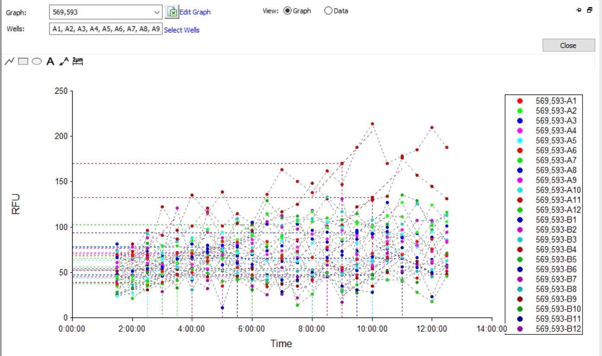Click legend entry 569,593-B5
This screenshot has width=602, height=356.
click(556, 259)
